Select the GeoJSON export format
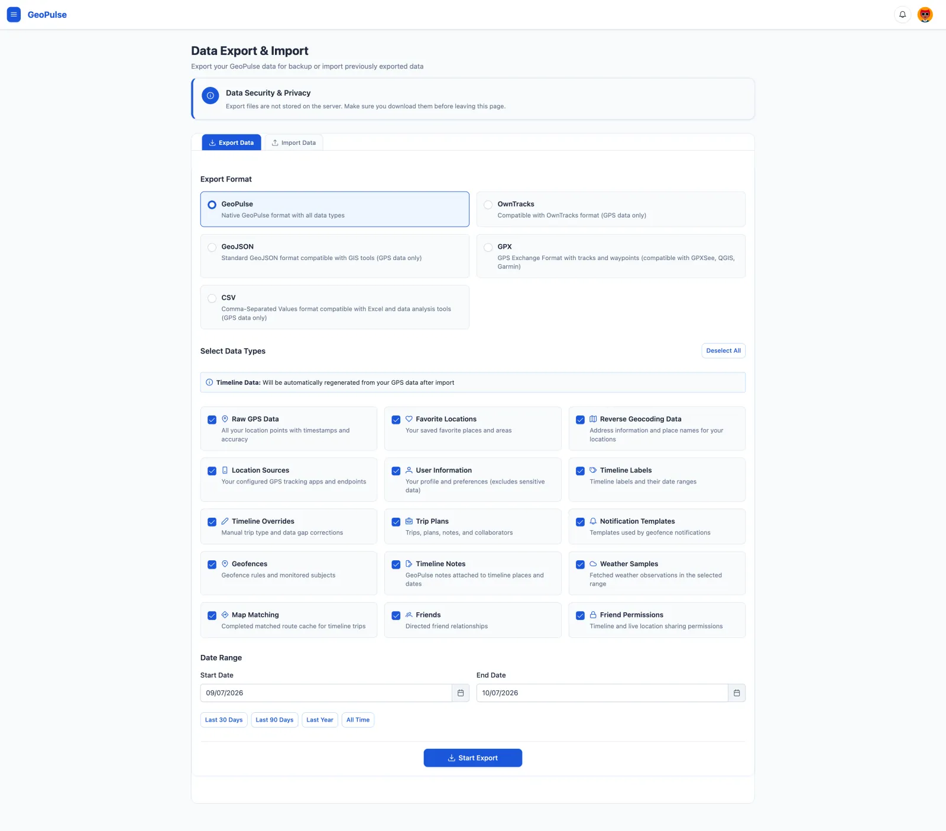 point(212,247)
